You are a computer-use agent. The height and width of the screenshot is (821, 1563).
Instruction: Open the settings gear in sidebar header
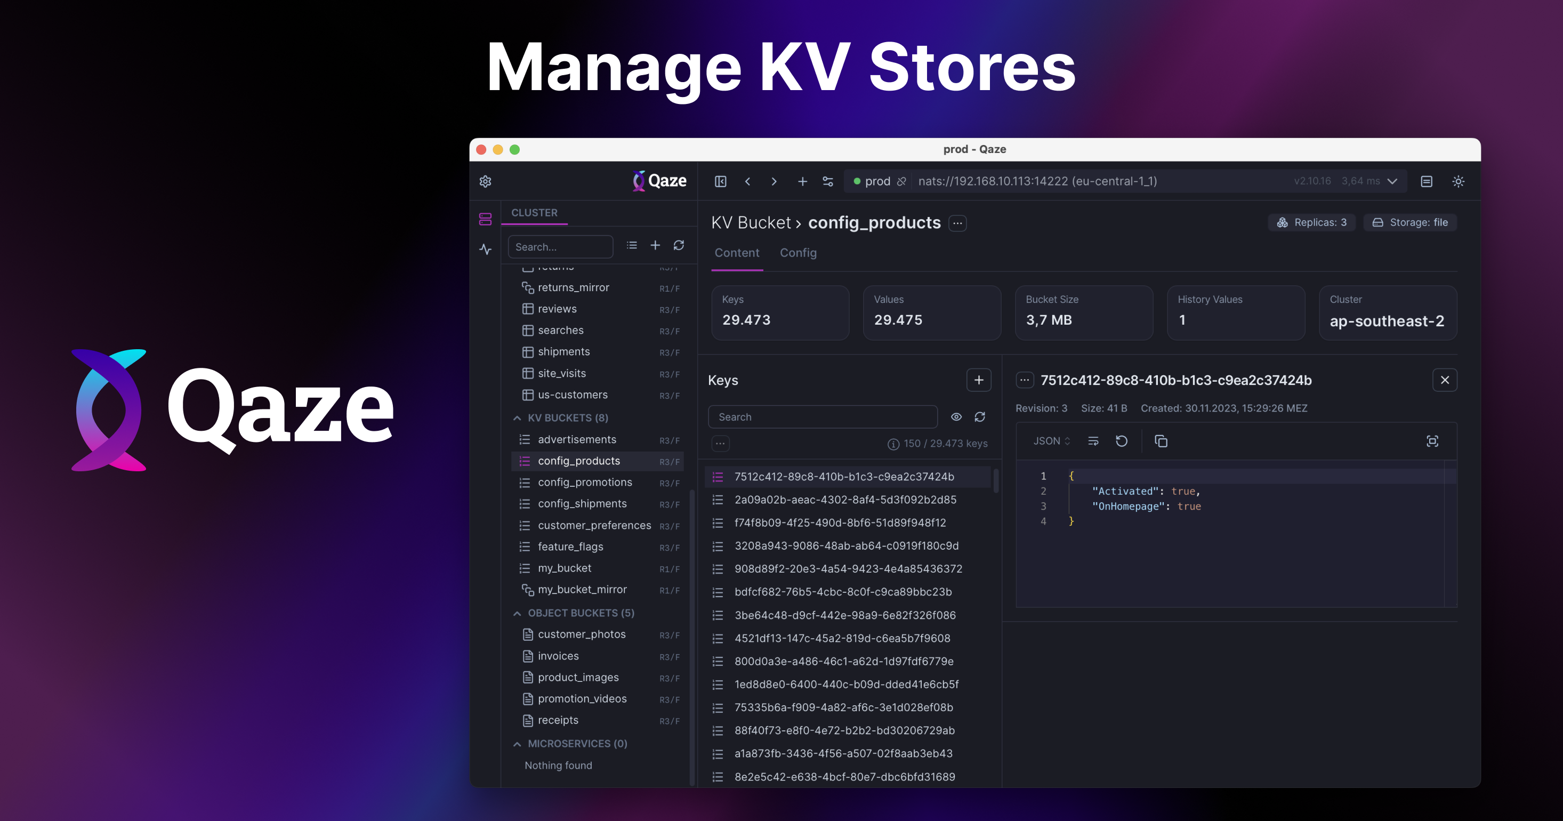point(486,181)
